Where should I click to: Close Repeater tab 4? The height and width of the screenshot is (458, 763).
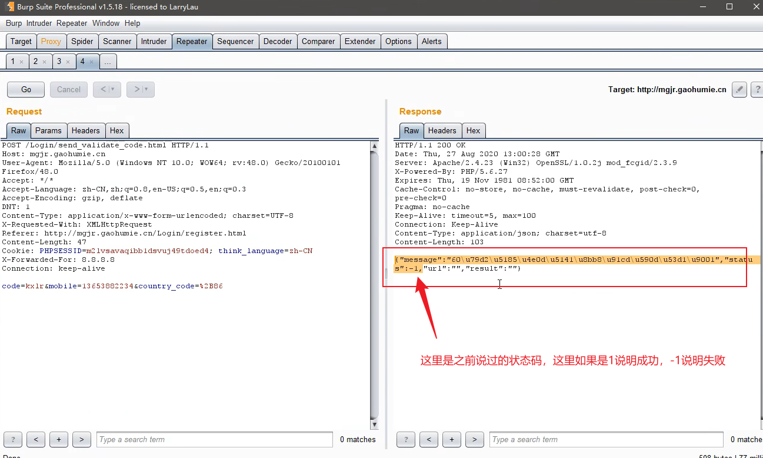click(91, 62)
